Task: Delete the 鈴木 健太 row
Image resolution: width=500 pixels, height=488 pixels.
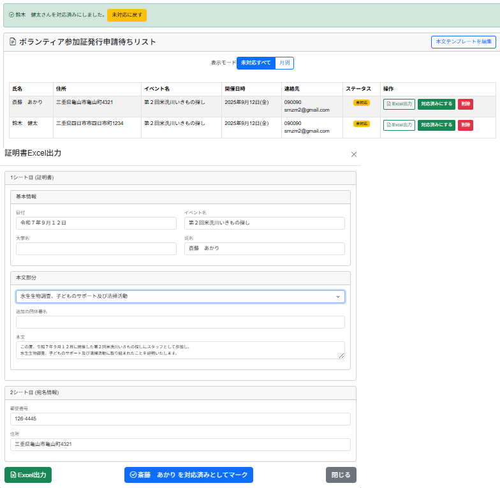Action: (466, 125)
